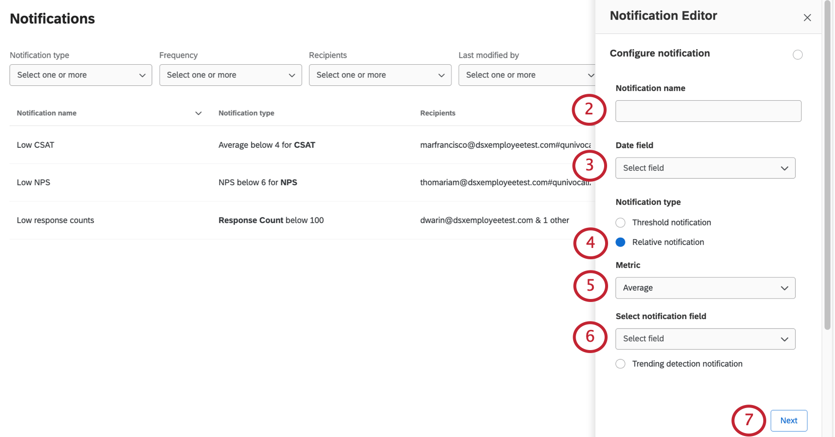Open the Low CSAT notification row
This screenshot has width=835, height=437.
[x=35, y=145]
